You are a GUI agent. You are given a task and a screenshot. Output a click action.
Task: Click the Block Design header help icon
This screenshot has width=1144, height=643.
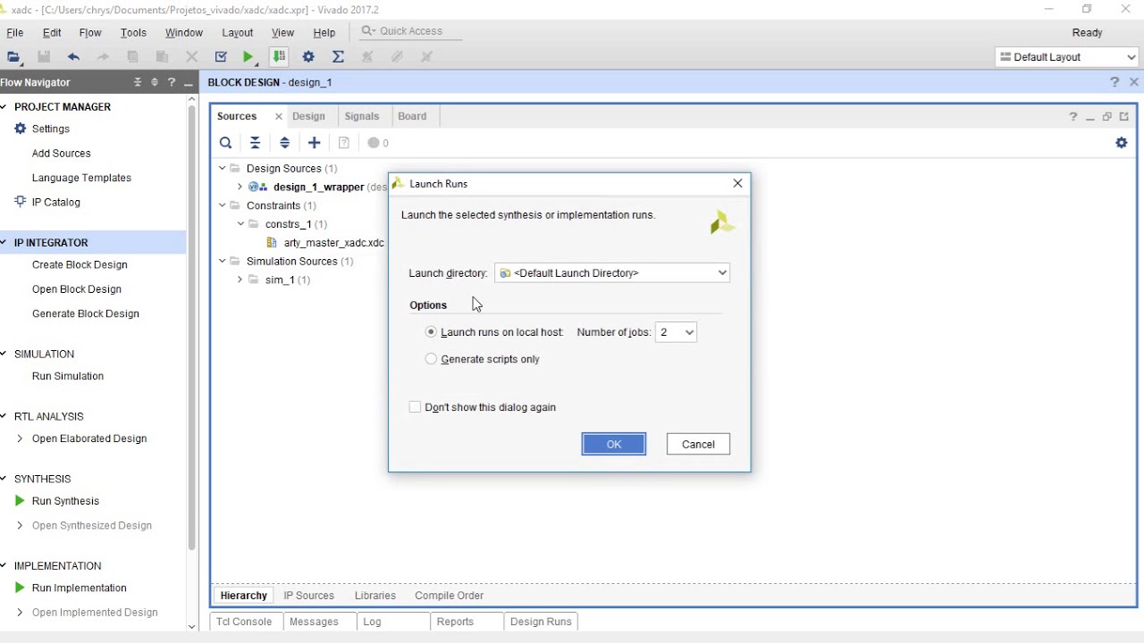tap(1115, 82)
